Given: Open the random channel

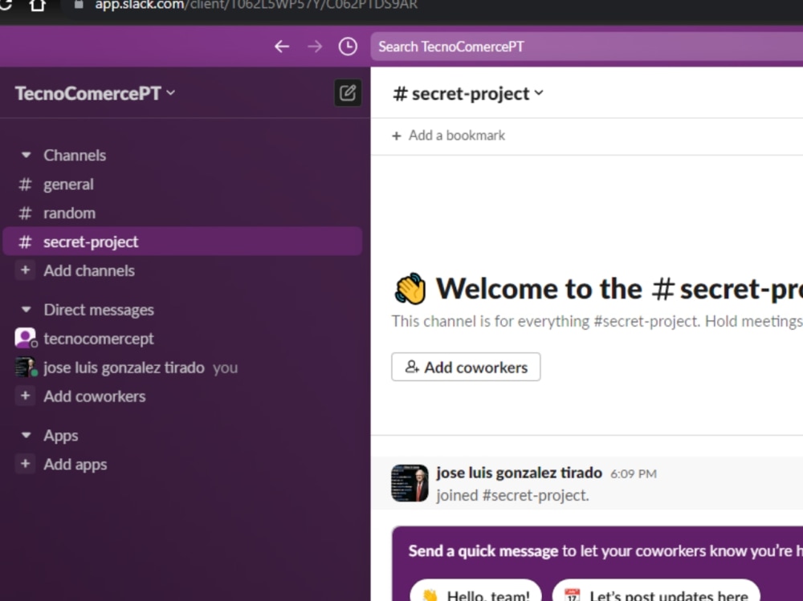Looking at the screenshot, I should pyautogui.click(x=182, y=213).
